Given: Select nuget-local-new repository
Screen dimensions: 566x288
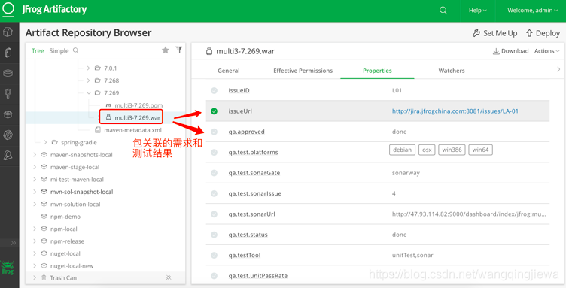Looking at the screenshot, I should (72, 266).
